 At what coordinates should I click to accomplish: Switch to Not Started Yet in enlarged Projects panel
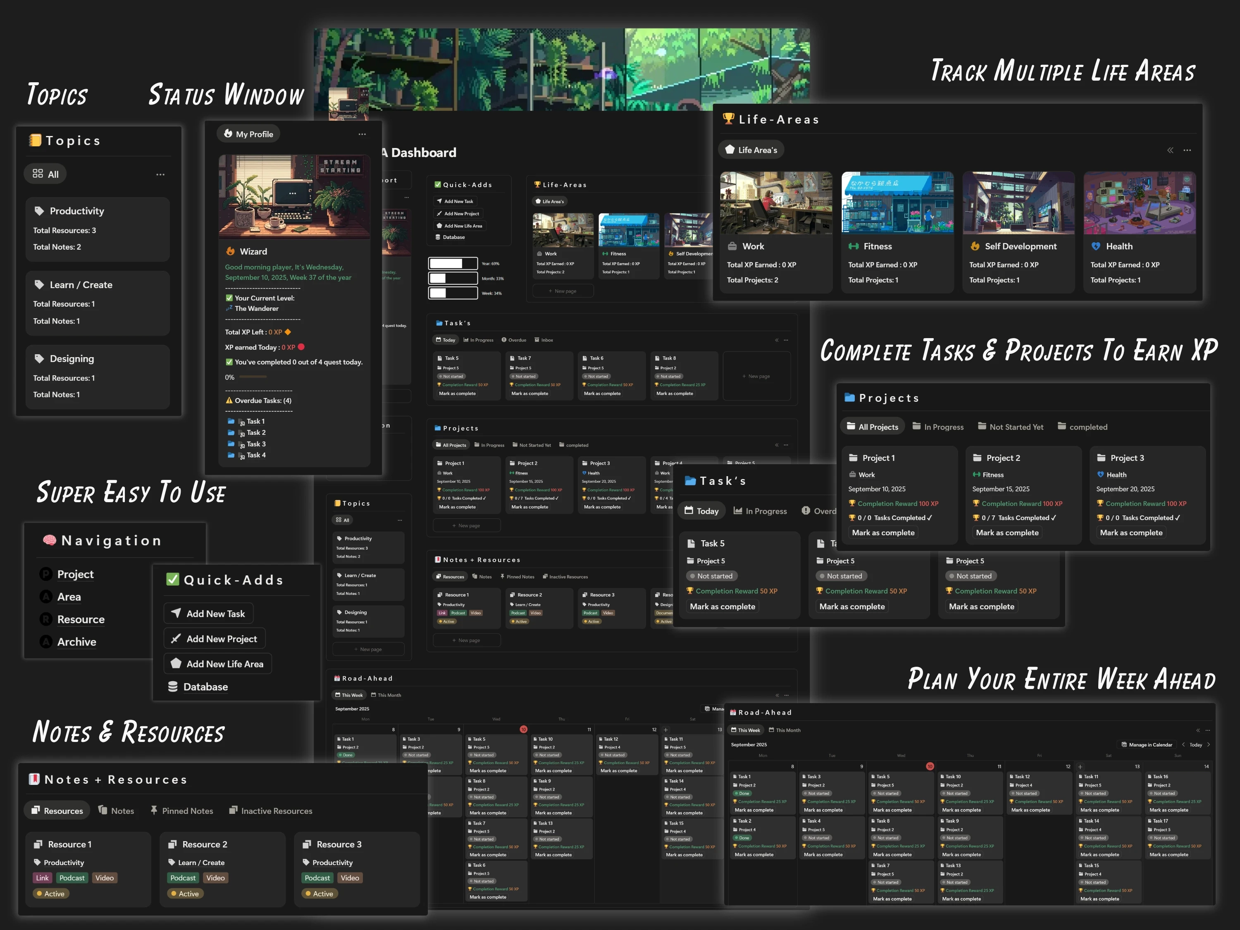[x=1010, y=427]
